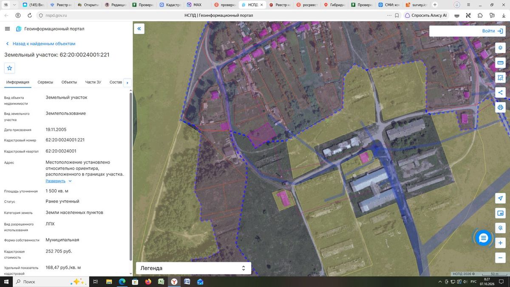510x287 pixels.
Task: Zoom out the map
Action: click(500, 257)
